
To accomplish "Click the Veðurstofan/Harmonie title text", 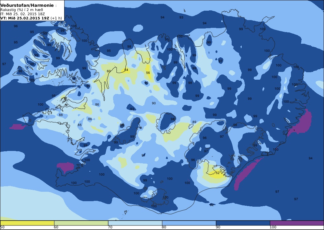I will point(27,6).
